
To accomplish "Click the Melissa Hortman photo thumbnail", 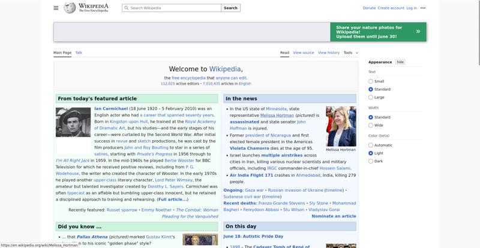I will [341, 126].
